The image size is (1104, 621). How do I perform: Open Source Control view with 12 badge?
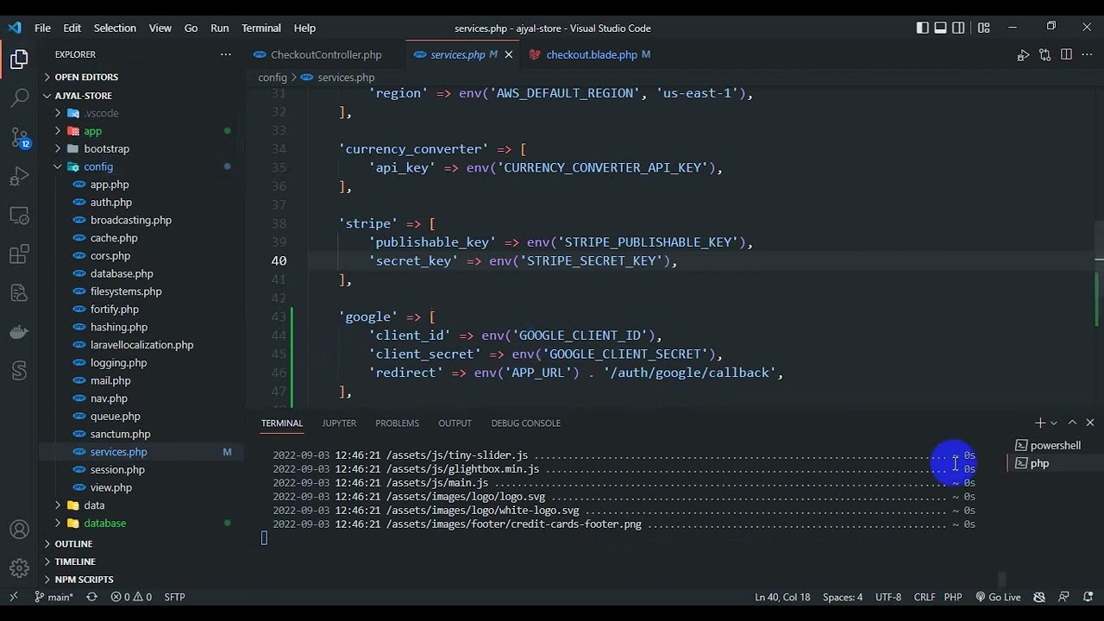(19, 138)
